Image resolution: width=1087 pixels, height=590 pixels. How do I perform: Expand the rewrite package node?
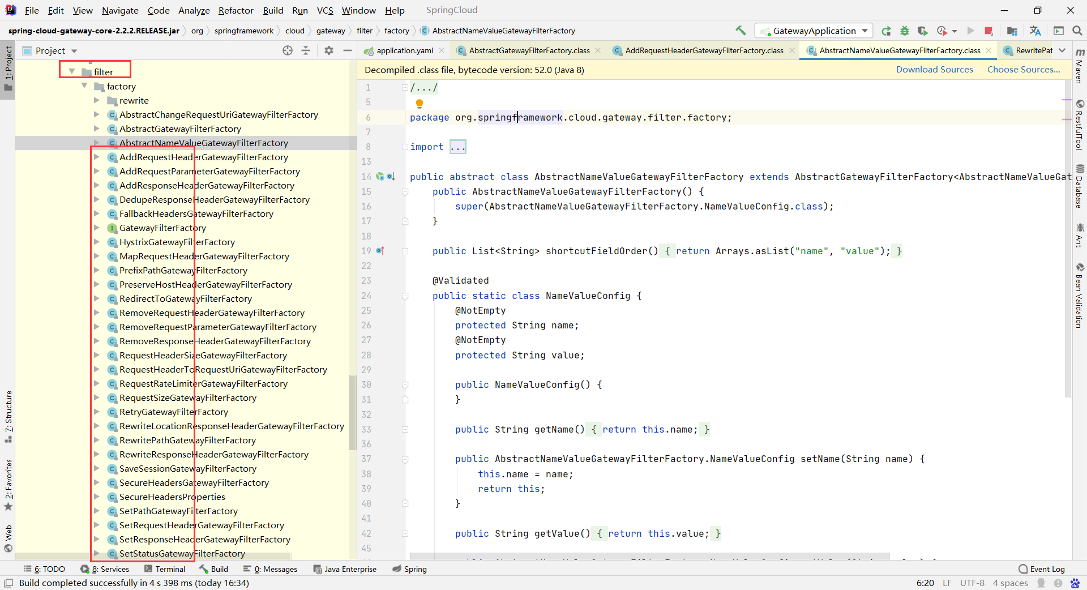point(96,100)
